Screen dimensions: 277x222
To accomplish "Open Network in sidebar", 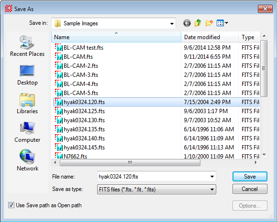I will tap(27, 160).
